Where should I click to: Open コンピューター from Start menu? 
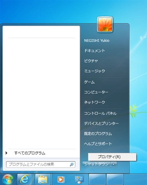pos(96,92)
